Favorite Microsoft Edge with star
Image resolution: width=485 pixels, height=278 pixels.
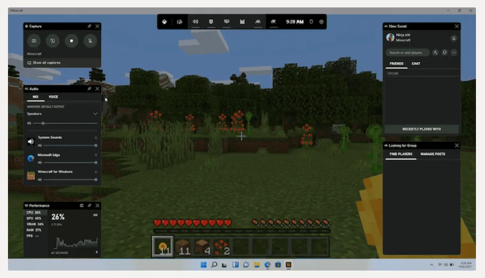click(96, 155)
